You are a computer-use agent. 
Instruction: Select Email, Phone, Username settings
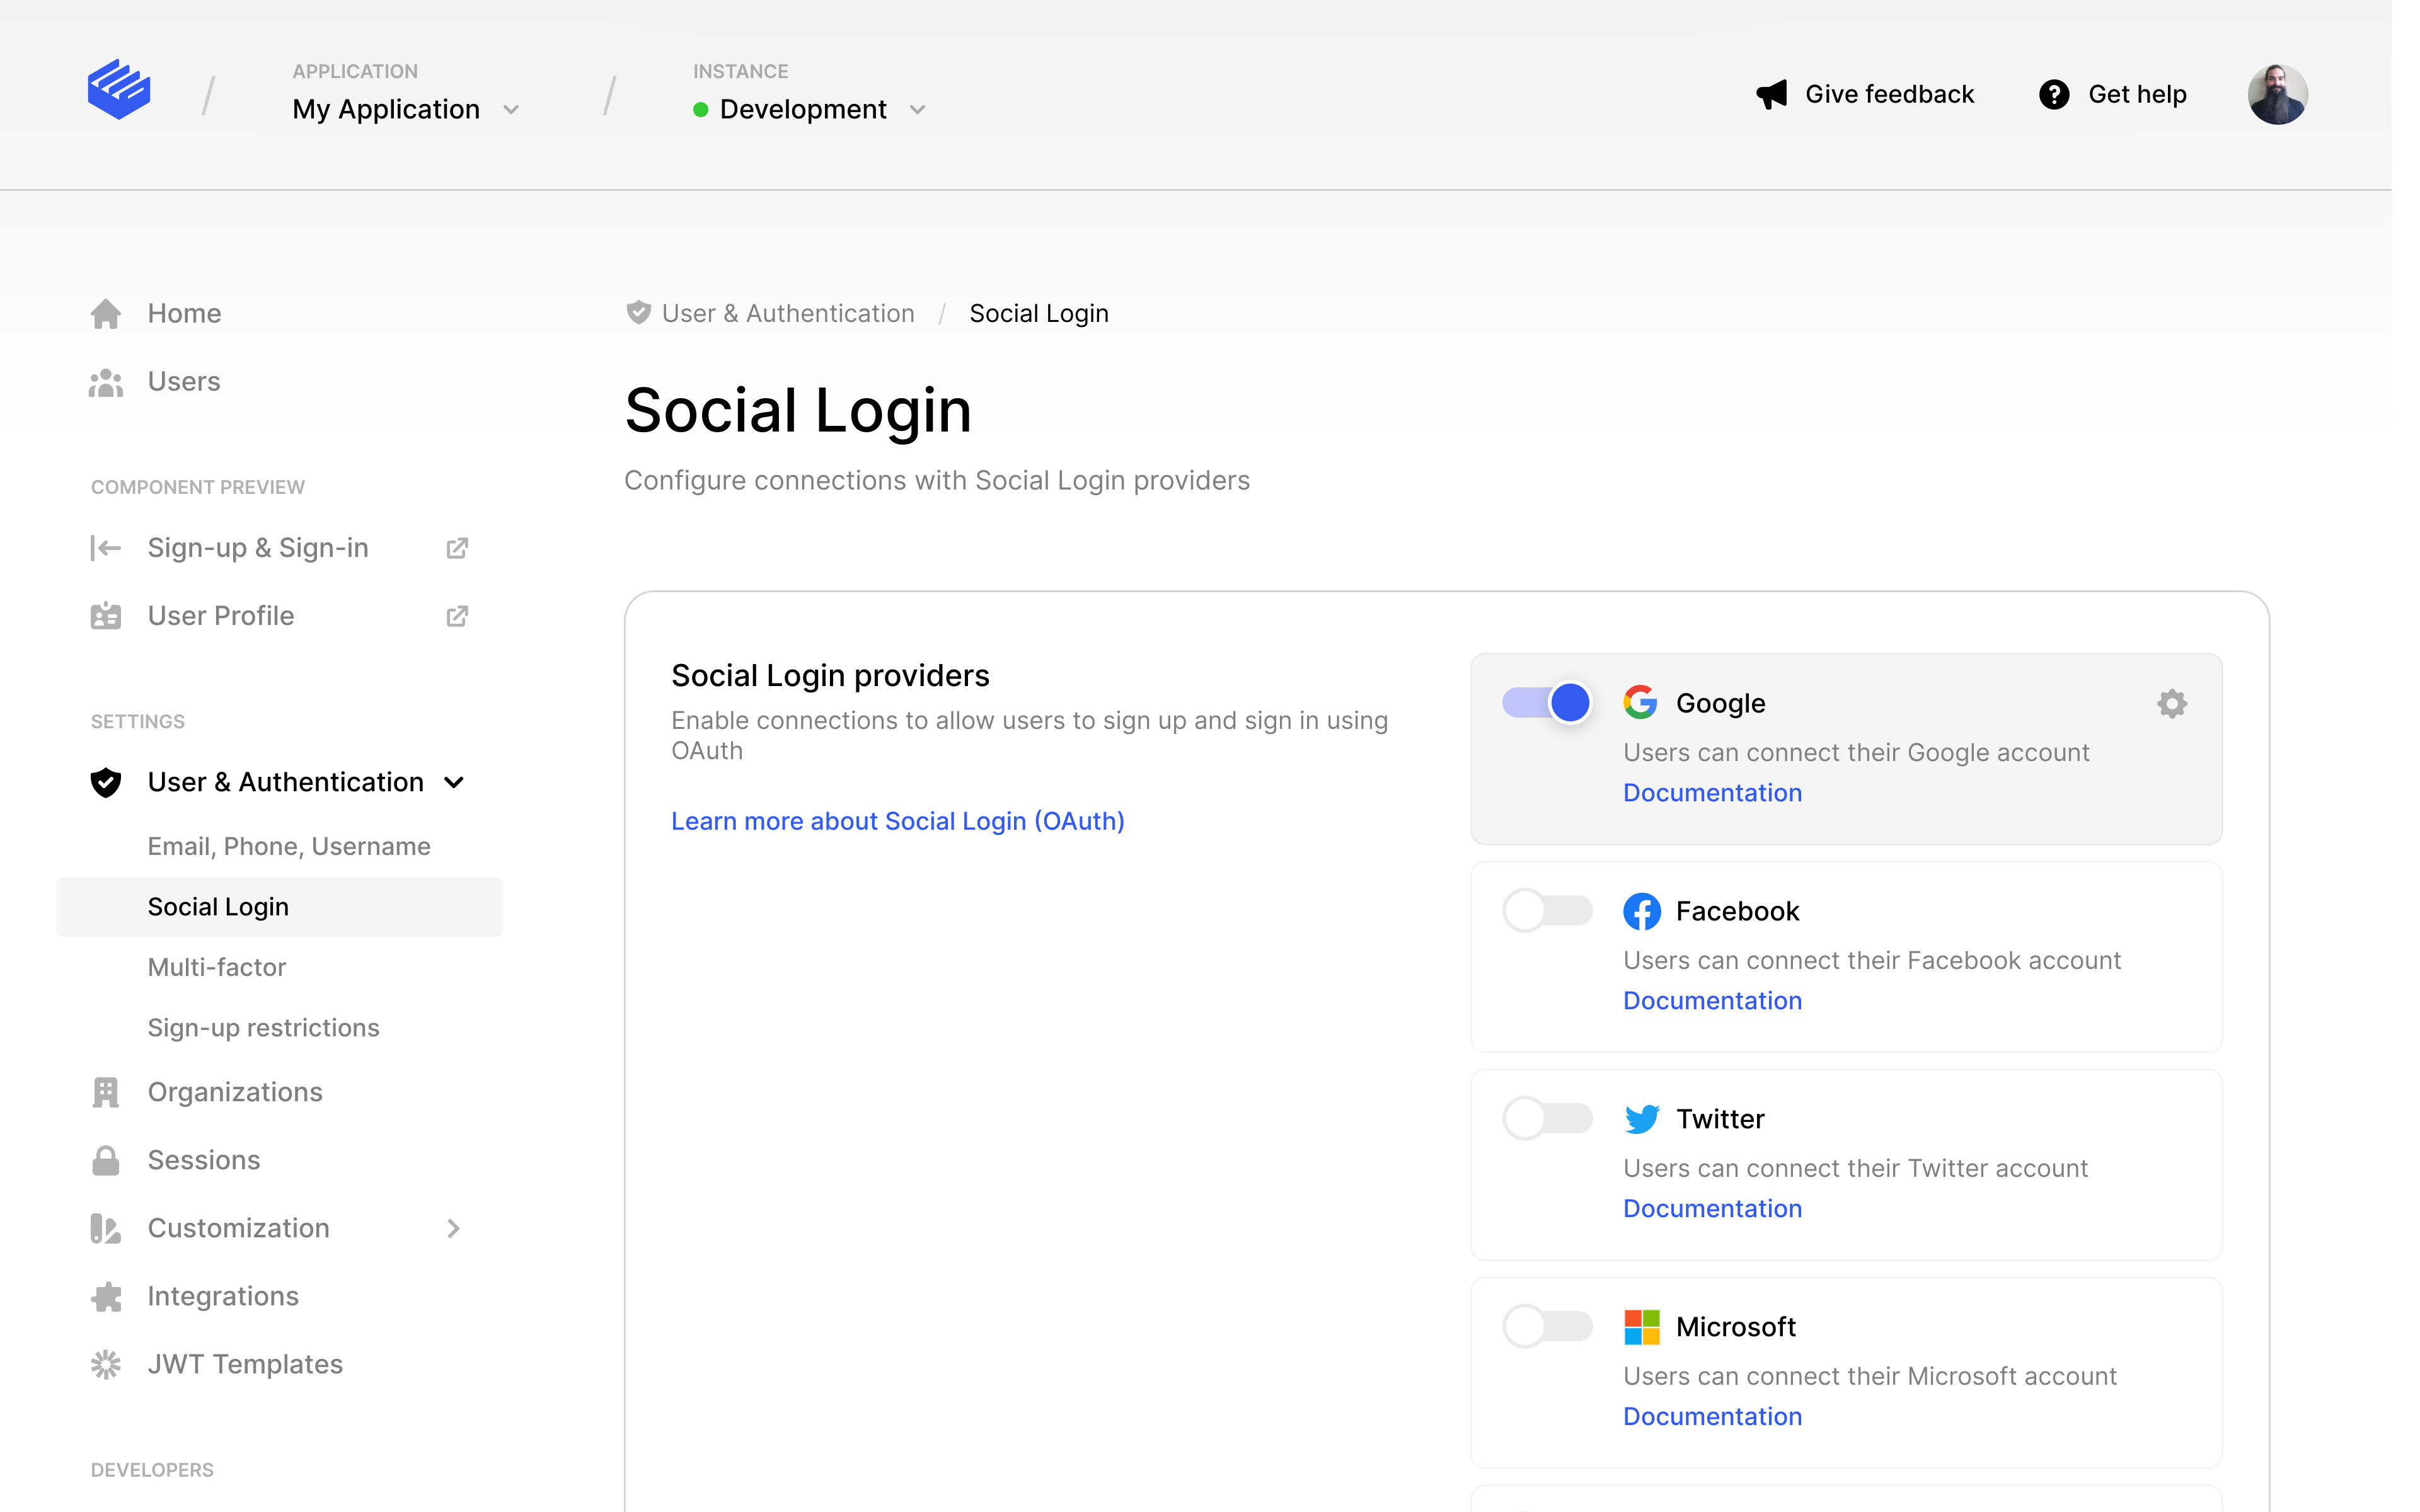289,846
